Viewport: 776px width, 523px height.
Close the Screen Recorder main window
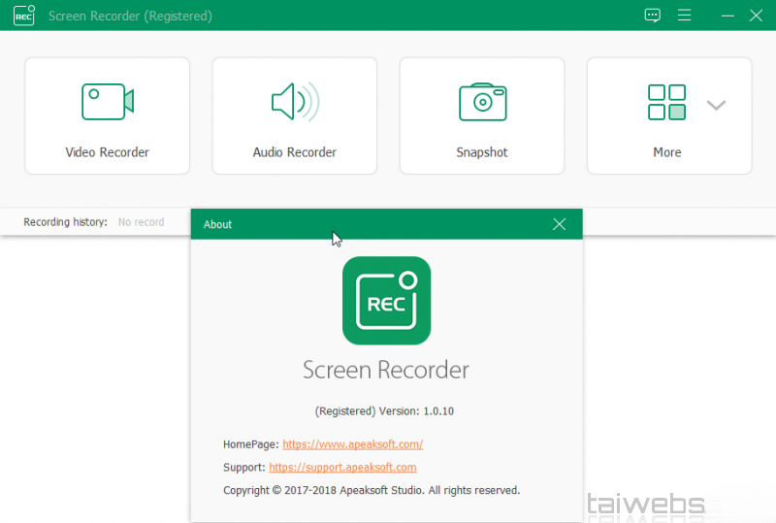[x=756, y=16]
